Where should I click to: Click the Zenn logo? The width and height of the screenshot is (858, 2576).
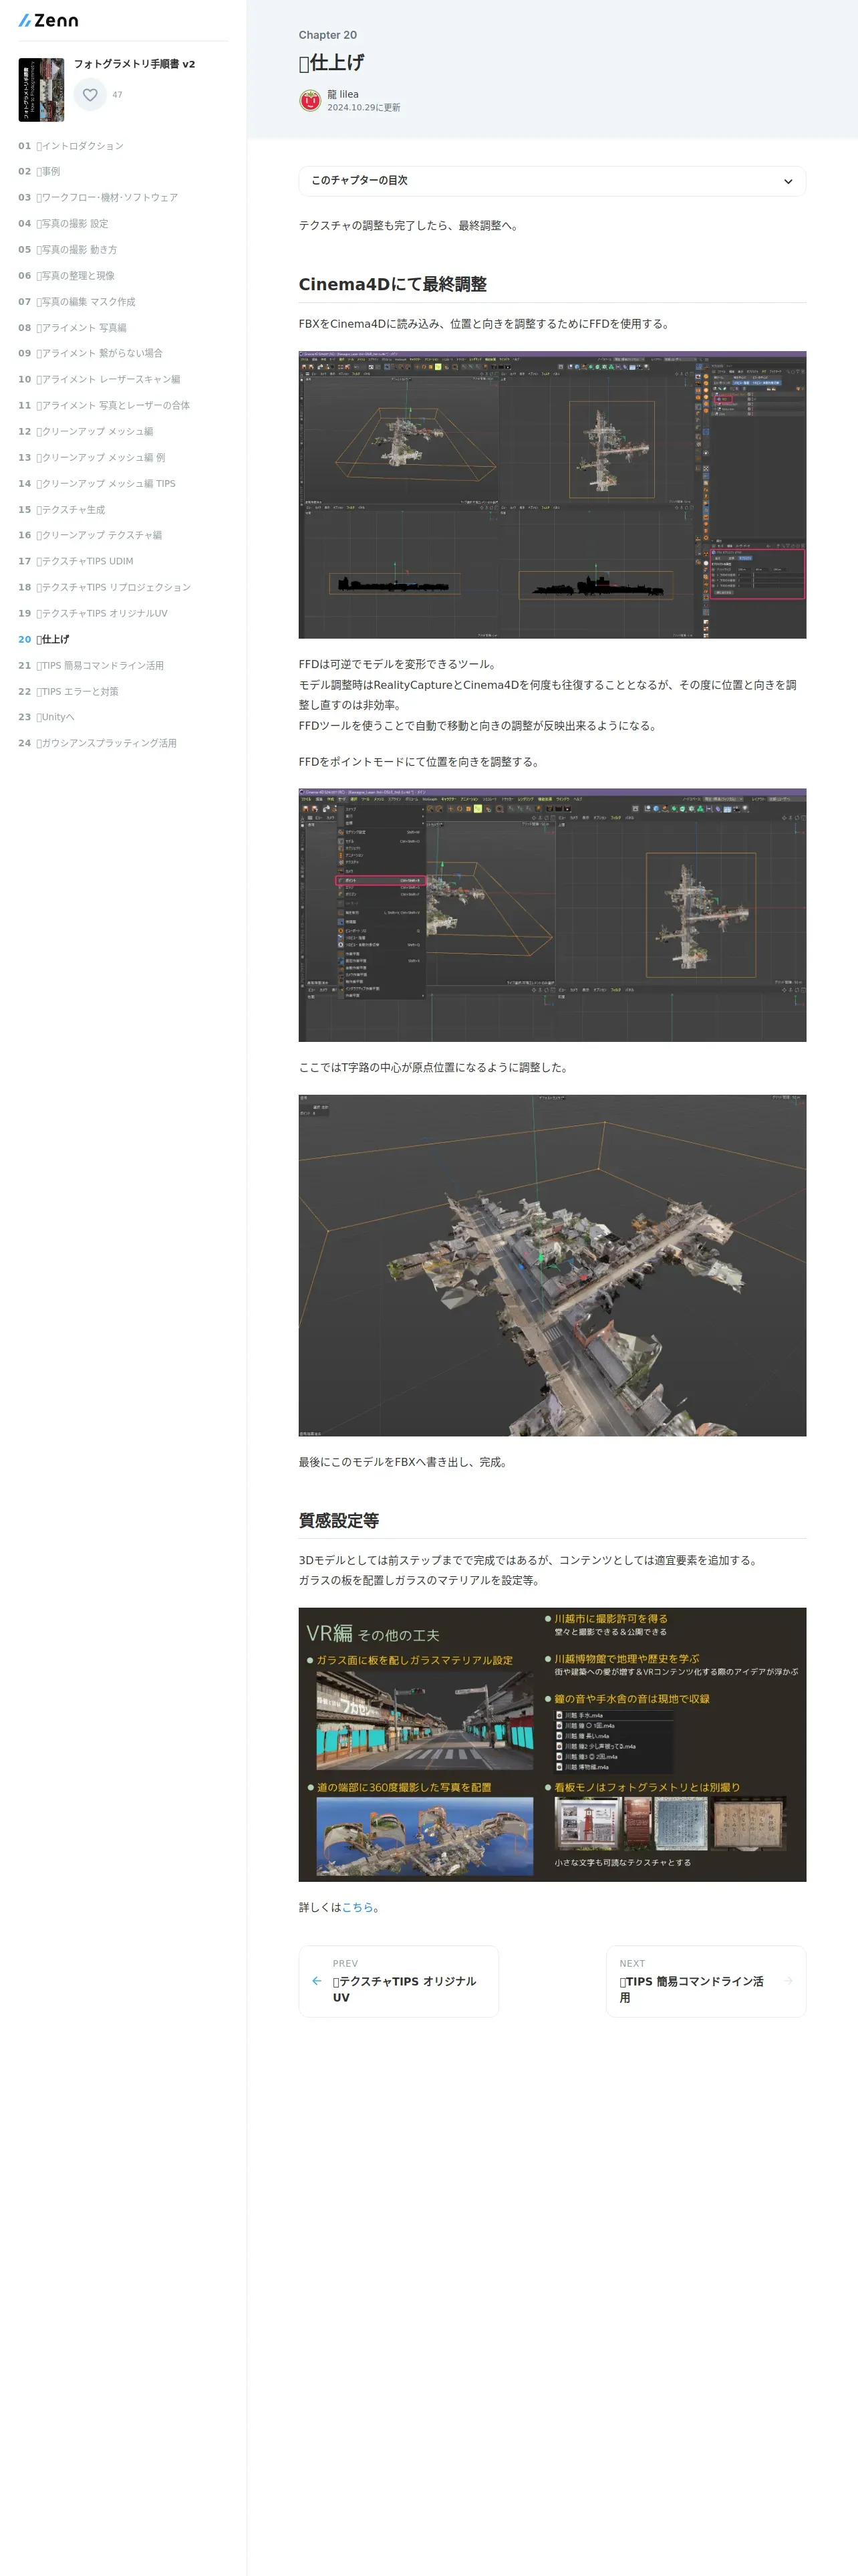tap(48, 20)
